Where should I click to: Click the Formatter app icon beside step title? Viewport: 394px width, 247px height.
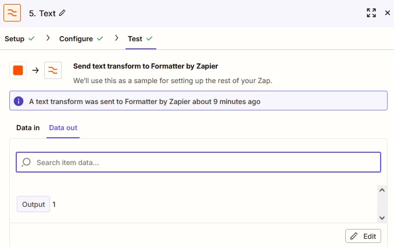(x=12, y=13)
